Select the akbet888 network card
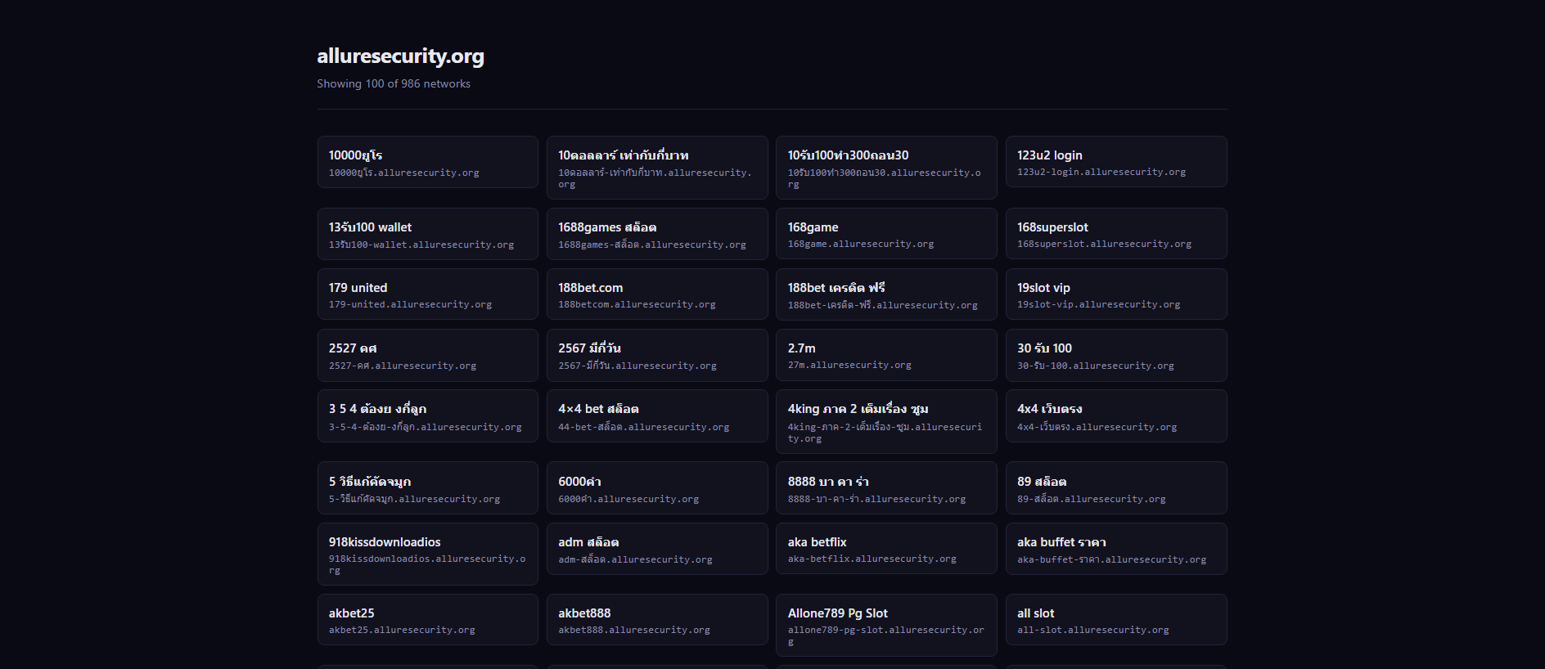The height and width of the screenshot is (669, 1545). click(x=657, y=620)
